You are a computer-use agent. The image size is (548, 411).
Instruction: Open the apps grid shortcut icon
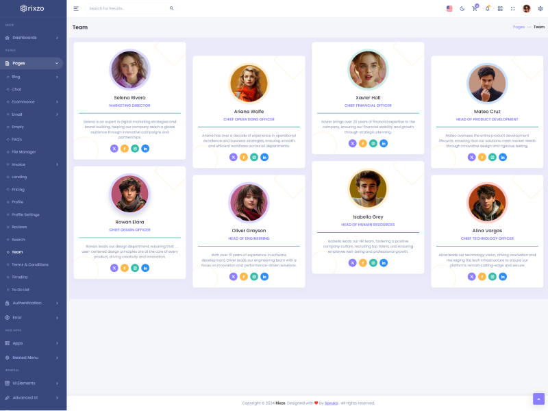[x=500, y=8]
